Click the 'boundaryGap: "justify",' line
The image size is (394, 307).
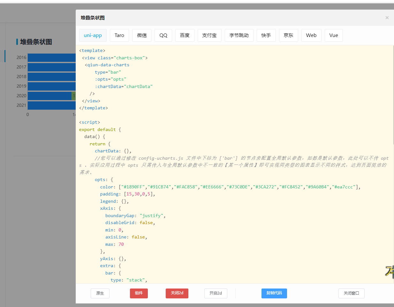point(136,216)
